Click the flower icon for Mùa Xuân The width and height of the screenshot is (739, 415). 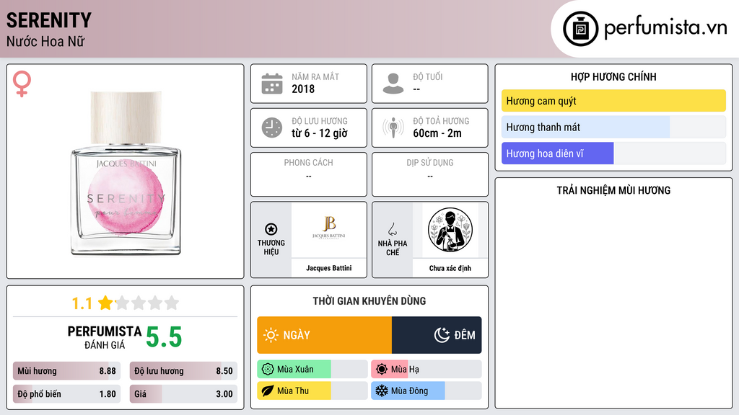click(268, 370)
